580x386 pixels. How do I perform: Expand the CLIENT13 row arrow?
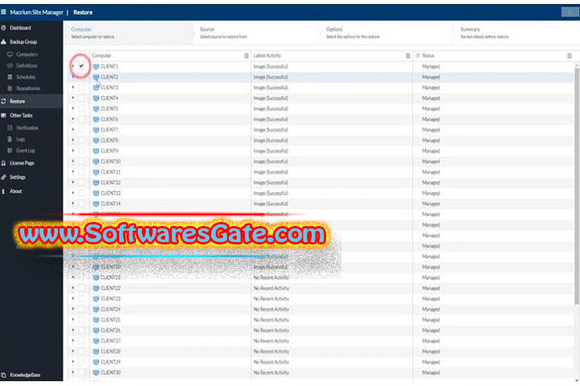pos(72,193)
